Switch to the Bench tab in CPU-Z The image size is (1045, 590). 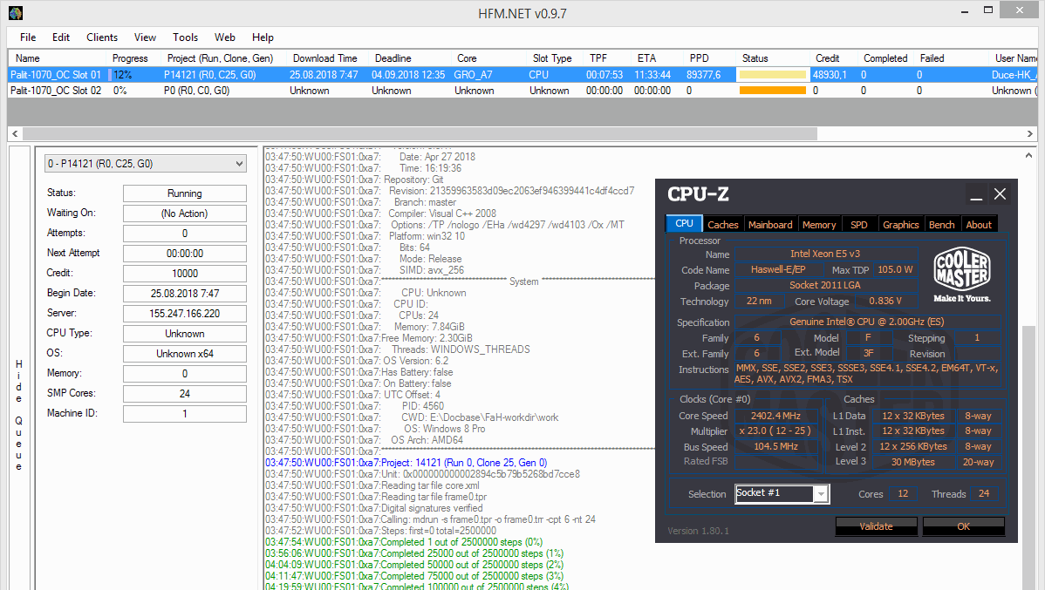pos(942,225)
